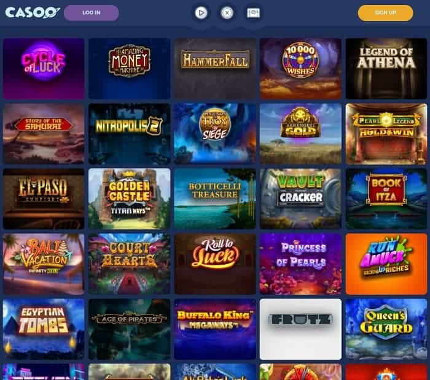430x380 pixels.
Task: Open 10000 Wishes slot
Action: [300, 69]
